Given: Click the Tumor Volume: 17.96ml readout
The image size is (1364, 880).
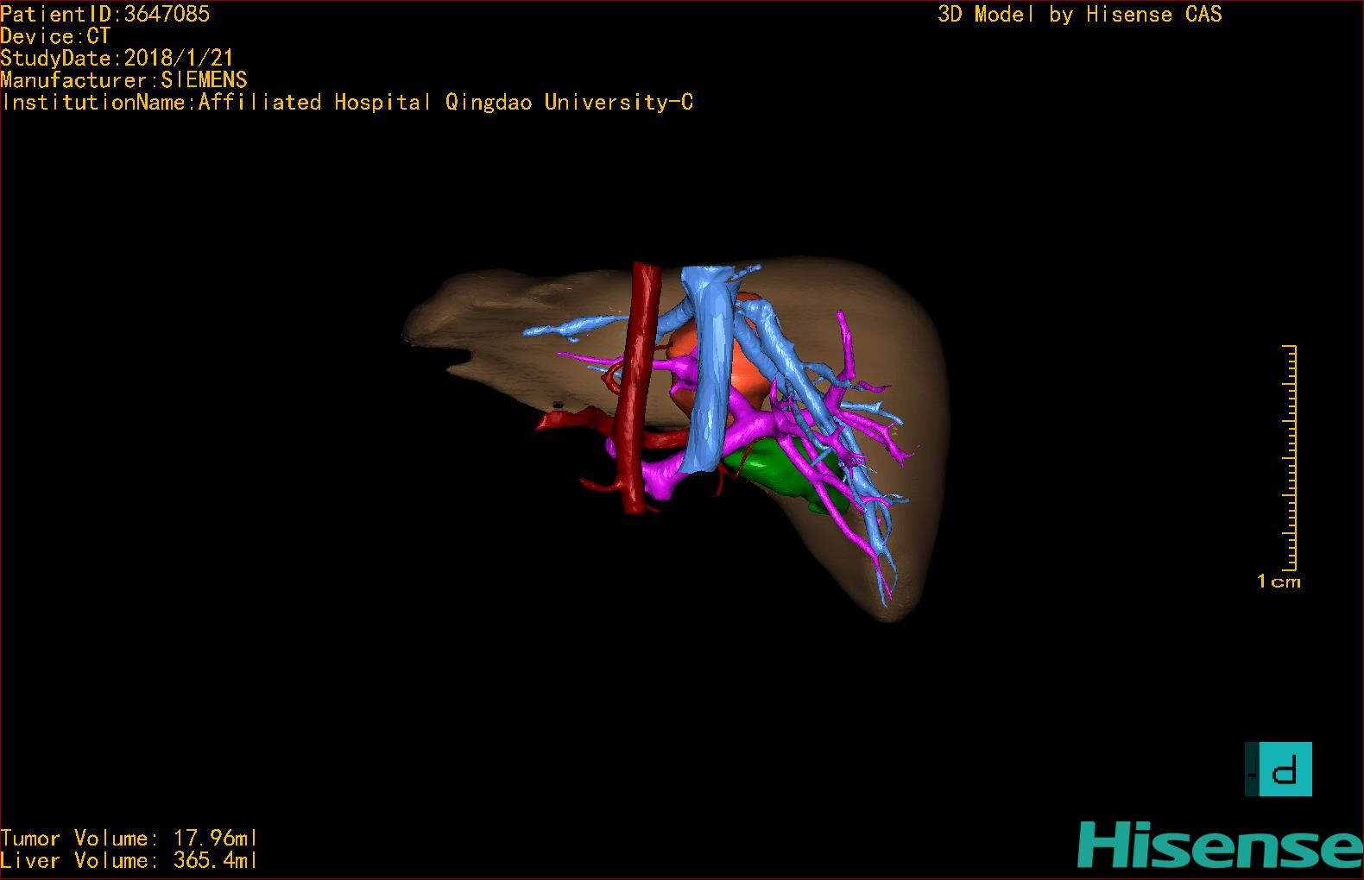Looking at the screenshot, I should tap(129, 838).
